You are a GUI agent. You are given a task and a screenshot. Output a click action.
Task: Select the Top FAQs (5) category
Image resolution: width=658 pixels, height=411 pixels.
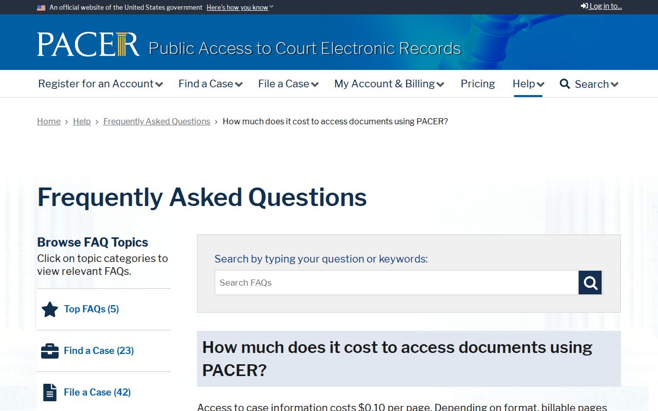click(92, 309)
